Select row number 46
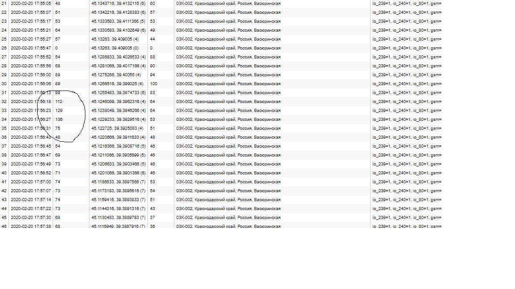The height and width of the screenshot is (289, 515). [x=4, y=226]
